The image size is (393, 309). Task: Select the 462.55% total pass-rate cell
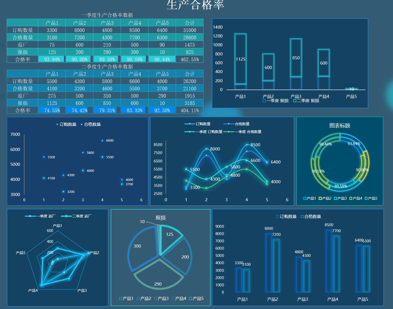click(x=190, y=59)
